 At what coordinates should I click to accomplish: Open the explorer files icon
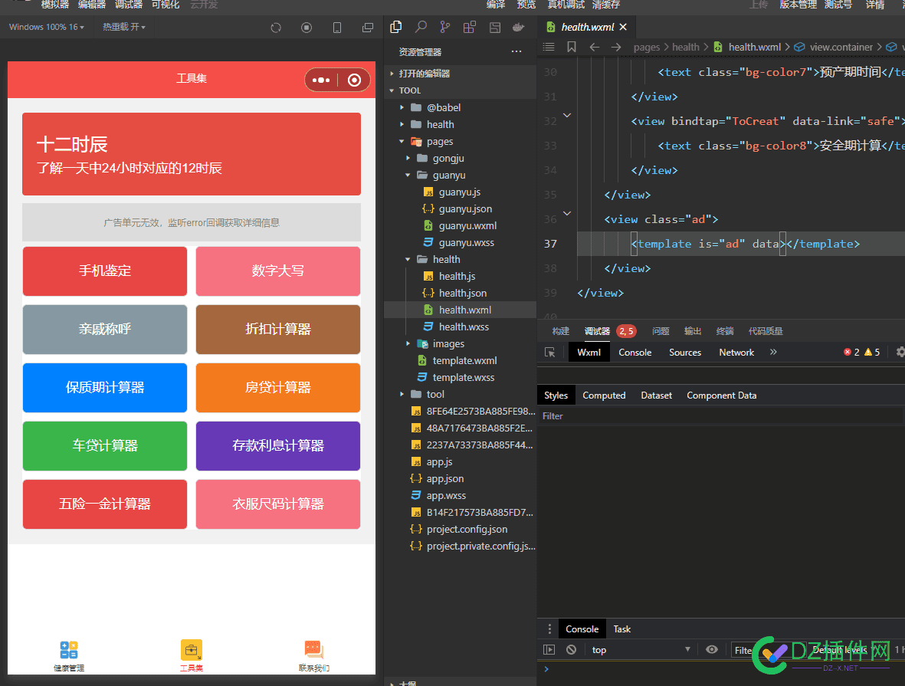(x=396, y=27)
